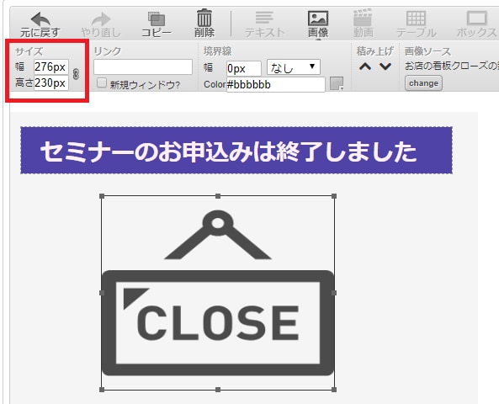499x404 pixels.
Task: Move the element up in stacking order
Action: pyautogui.click(x=365, y=66)
